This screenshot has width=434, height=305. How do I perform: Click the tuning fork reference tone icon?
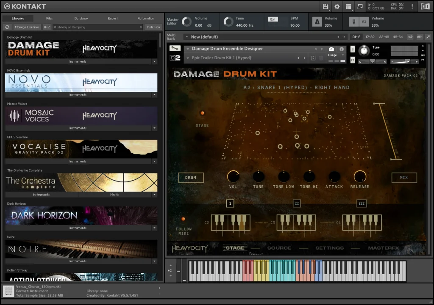[x=354, y=22]
